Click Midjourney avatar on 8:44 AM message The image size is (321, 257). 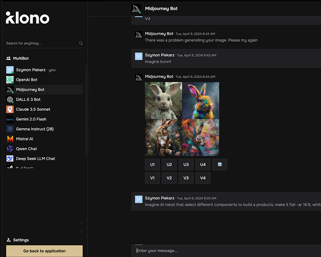(x=139, y=78)
